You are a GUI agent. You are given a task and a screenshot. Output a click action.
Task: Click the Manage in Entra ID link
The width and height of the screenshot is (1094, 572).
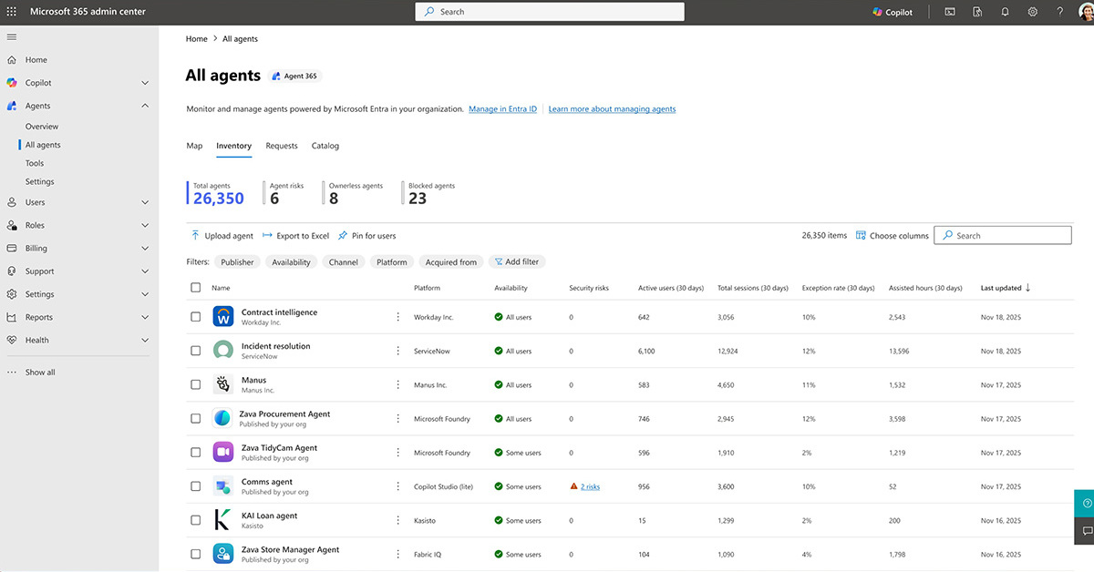[x=502, y=109]
